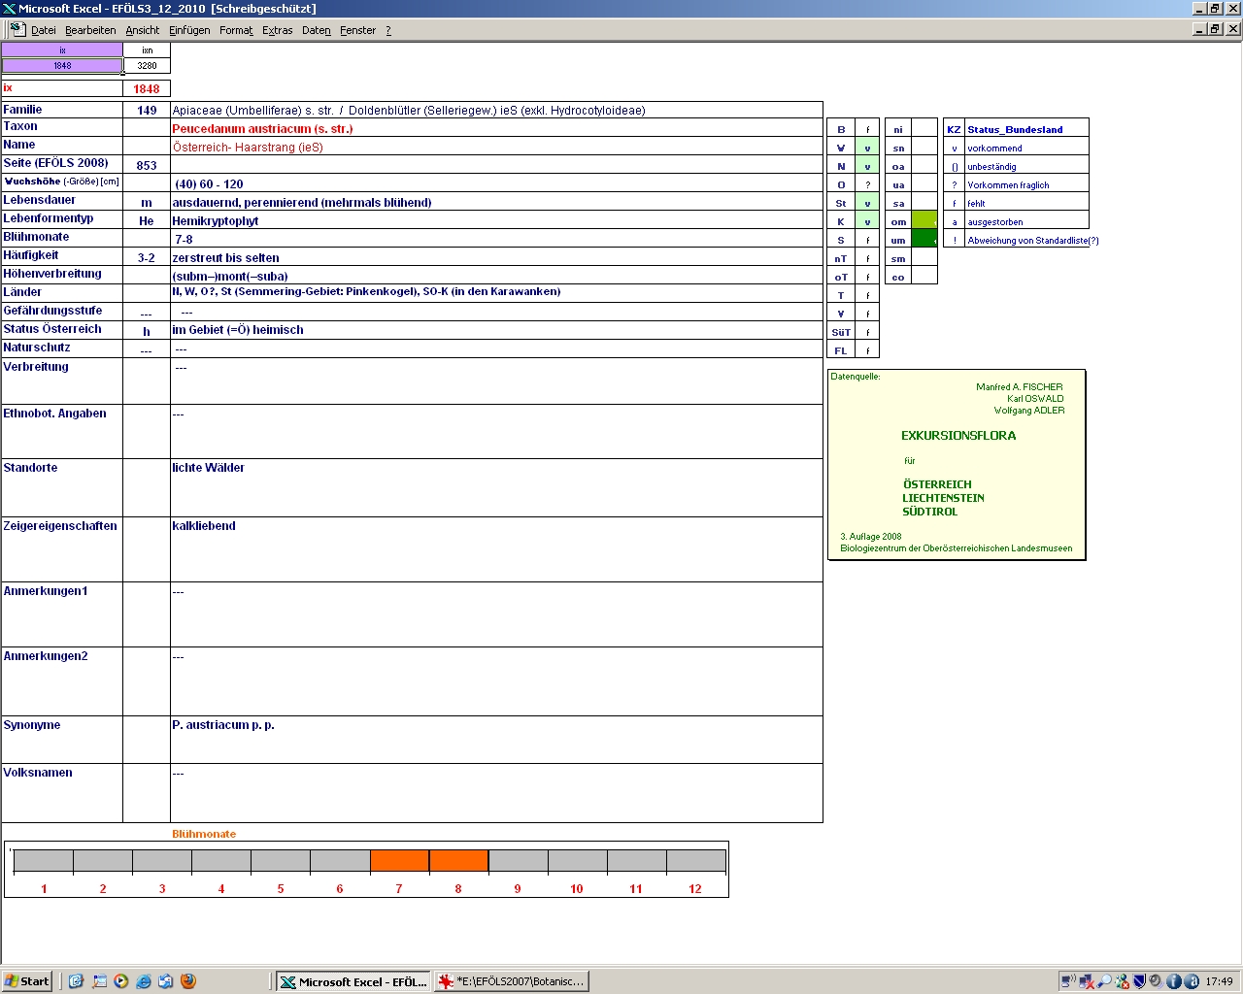This screenshot has width=1243, height=994.
Task: Open the Einfügen menu
Action: [189, 30]
